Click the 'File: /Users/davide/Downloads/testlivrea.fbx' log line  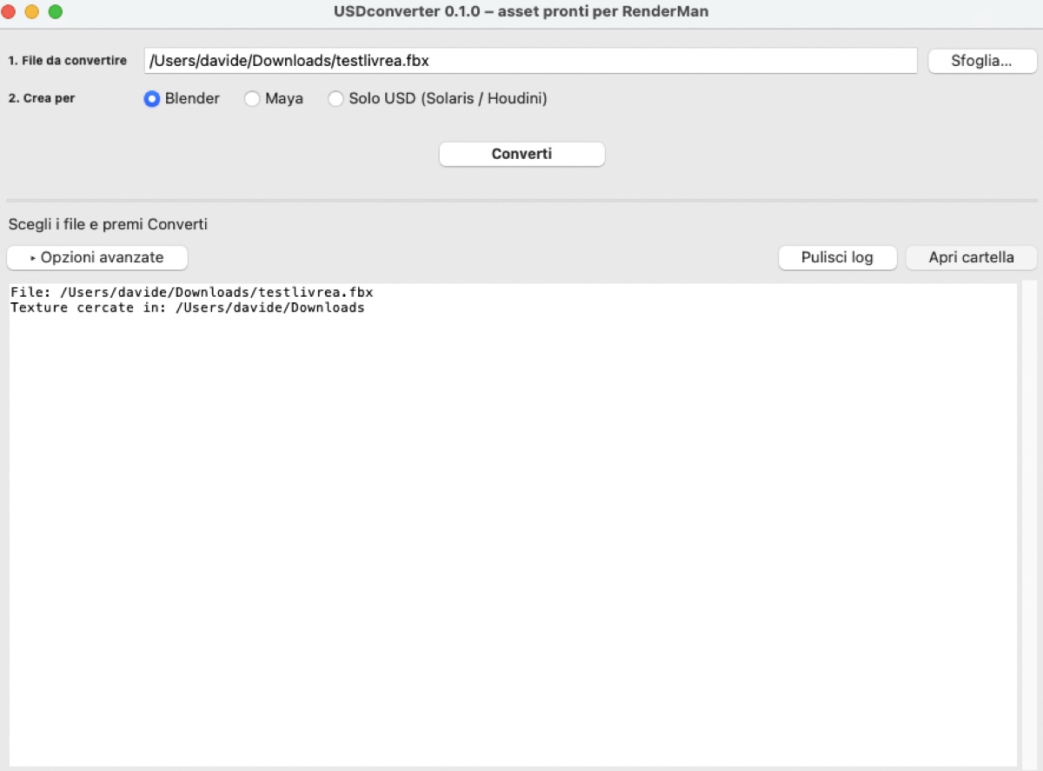click(192, 293)
